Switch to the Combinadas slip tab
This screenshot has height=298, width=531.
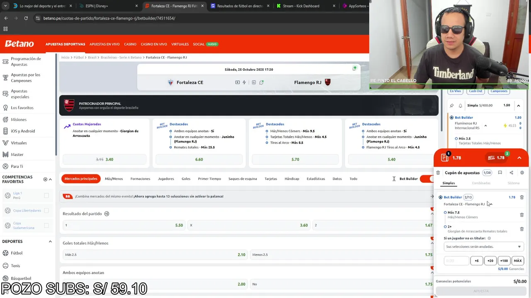481,183
